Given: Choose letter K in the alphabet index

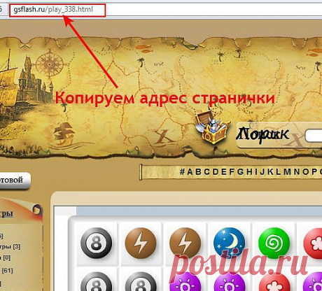Looking at the screenshot, I should (x=270, y=172).
